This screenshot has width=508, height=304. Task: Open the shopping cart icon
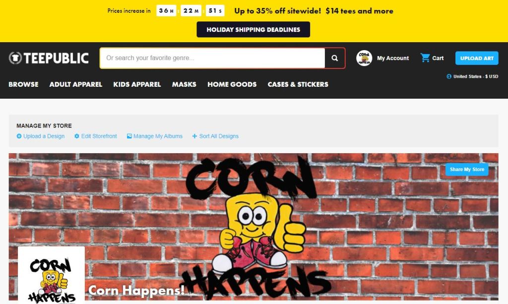pyautogui.click(x=425, y=58)
